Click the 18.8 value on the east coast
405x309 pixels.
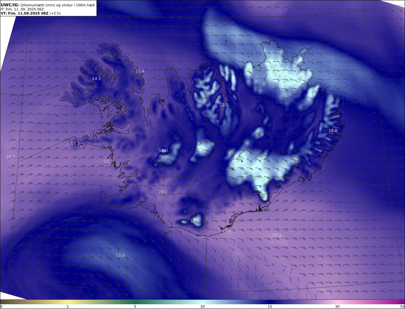tap(333, 130)
